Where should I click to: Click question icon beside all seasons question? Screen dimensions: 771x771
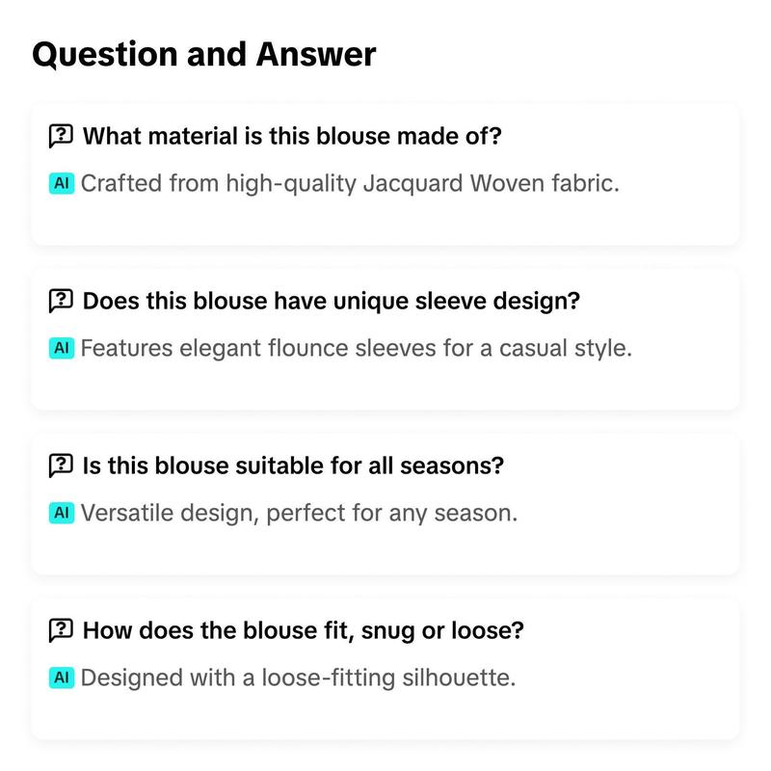click(61, 465)
